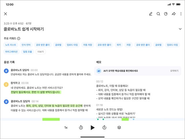Expand the note title chevron
The height and width of the screenshot is (139, 185).
tap(180, 29)
